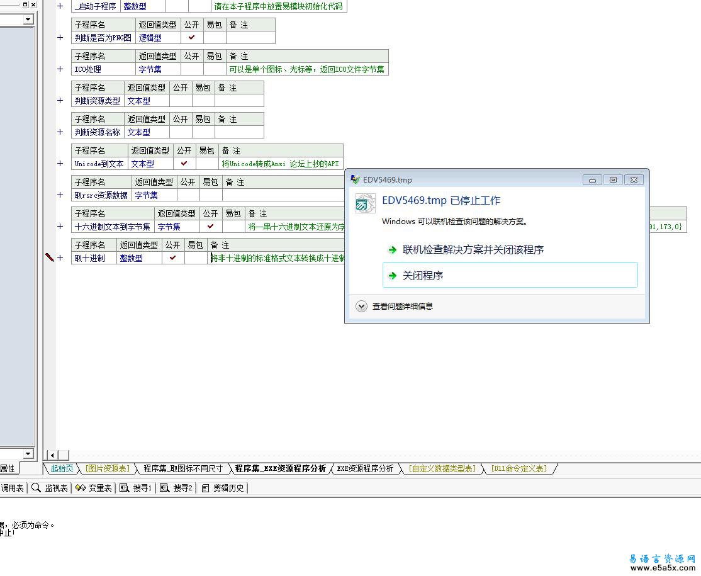Click the magnifier icon of 监视表

pyautogui.click(x=36, y=487)
